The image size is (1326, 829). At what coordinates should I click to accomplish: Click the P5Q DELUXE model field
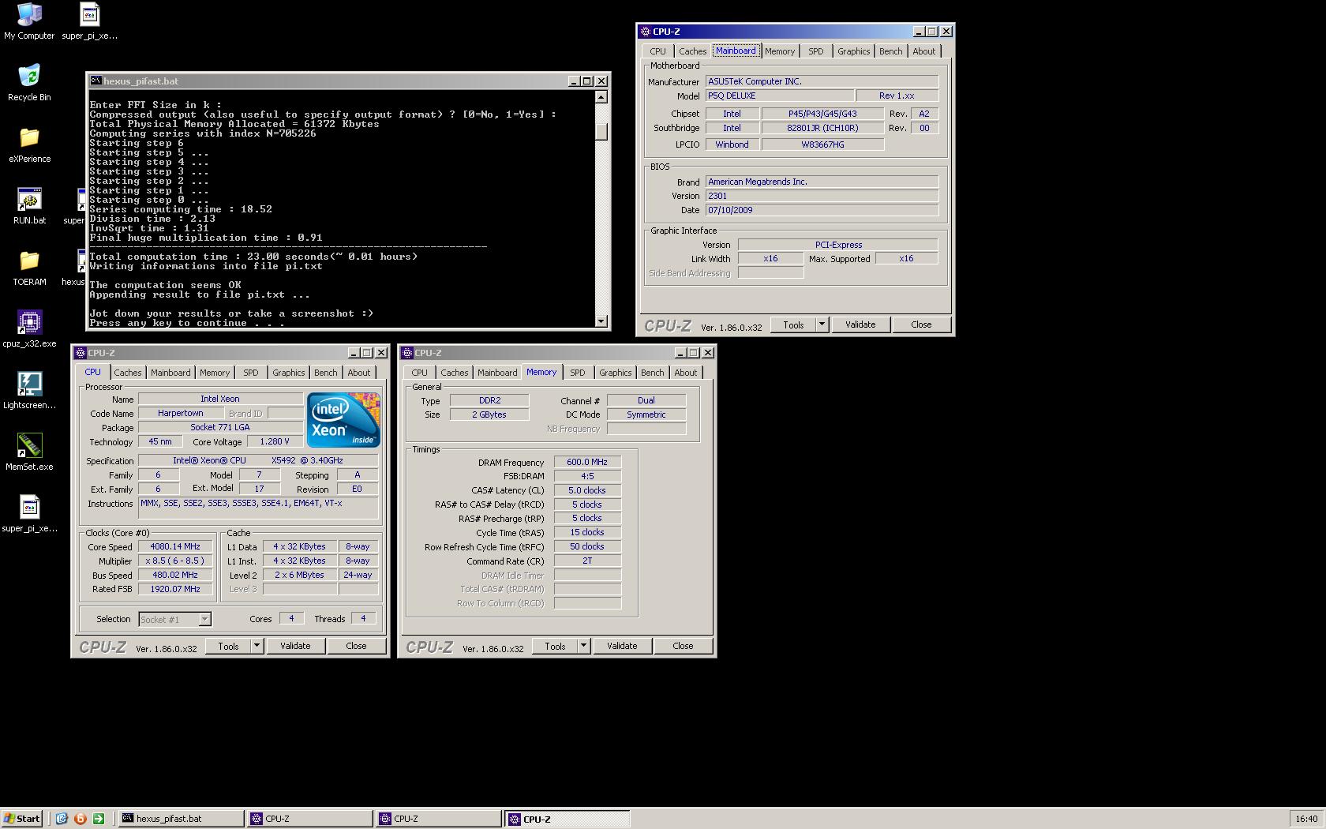[780, 96]
